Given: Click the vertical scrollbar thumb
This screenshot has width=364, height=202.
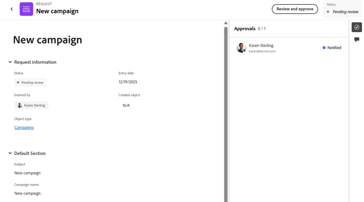Looking at the screenshot, I should tap(226, 114).
